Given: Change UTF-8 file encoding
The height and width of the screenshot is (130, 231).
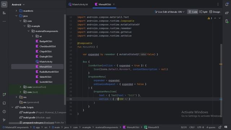Looking at the screenshot, I should 200,127.
